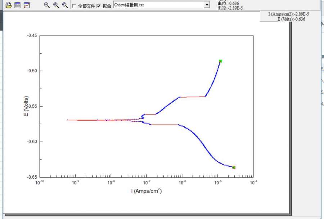
Task: Click tooltip line E (Volts): -0.636
Action: [291, 19]
